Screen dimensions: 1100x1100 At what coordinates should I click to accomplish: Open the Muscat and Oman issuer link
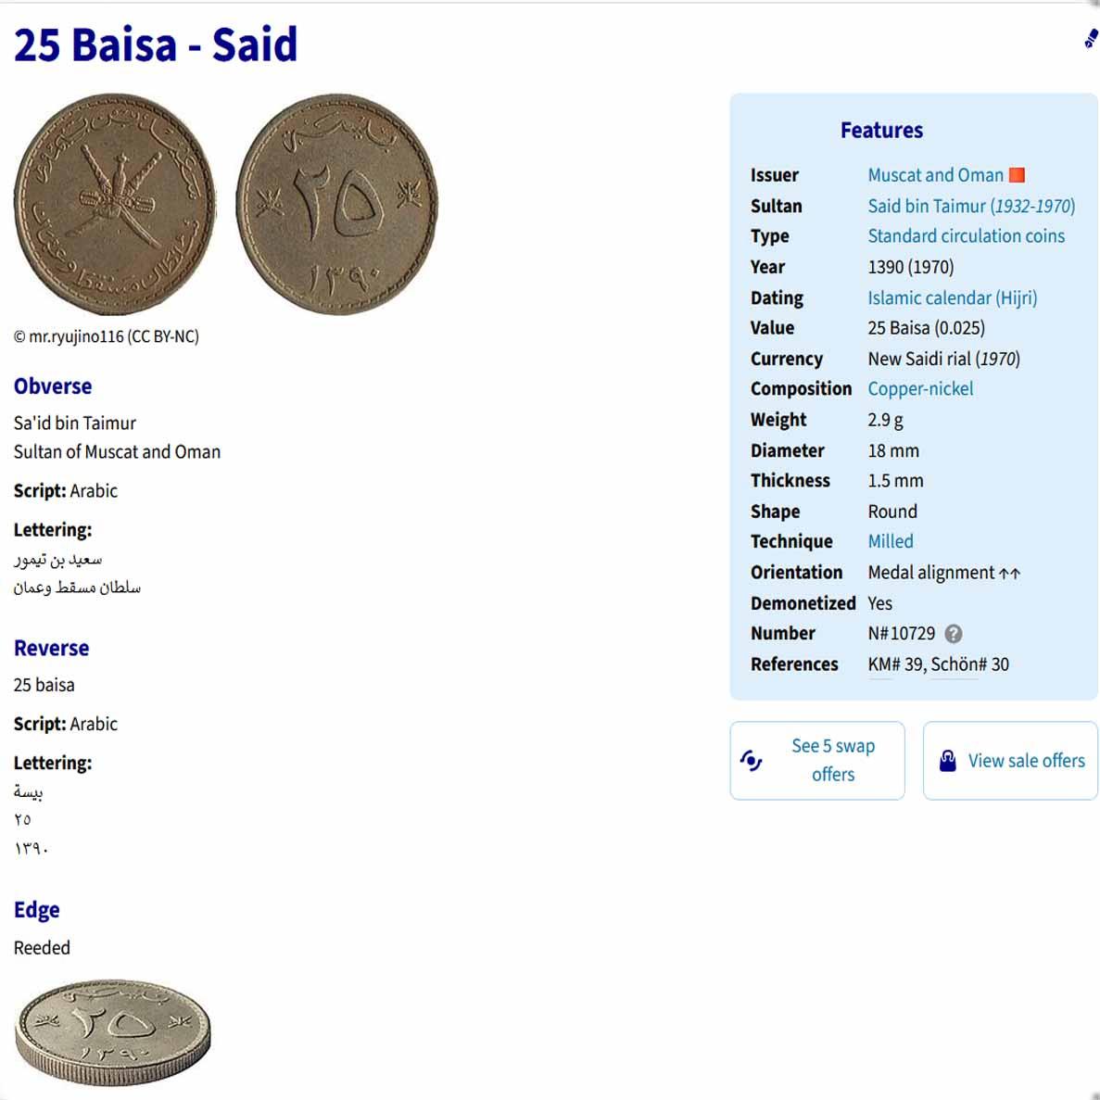click(x=935, y=174)
